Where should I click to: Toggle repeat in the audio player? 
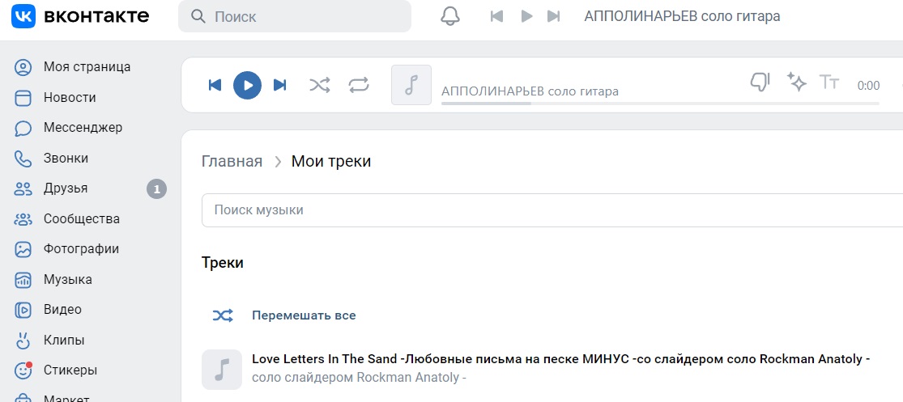click(x=358, y=85)
